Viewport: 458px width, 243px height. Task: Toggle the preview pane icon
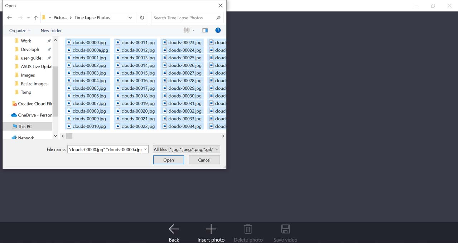(205, 30)
